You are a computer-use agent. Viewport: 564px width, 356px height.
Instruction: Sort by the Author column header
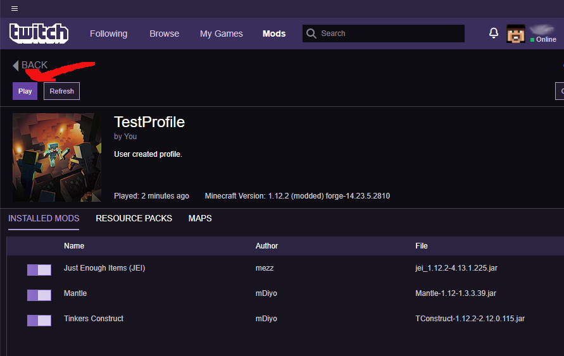pos(266,246)
